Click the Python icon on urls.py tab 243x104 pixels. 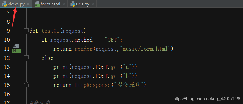73,4
